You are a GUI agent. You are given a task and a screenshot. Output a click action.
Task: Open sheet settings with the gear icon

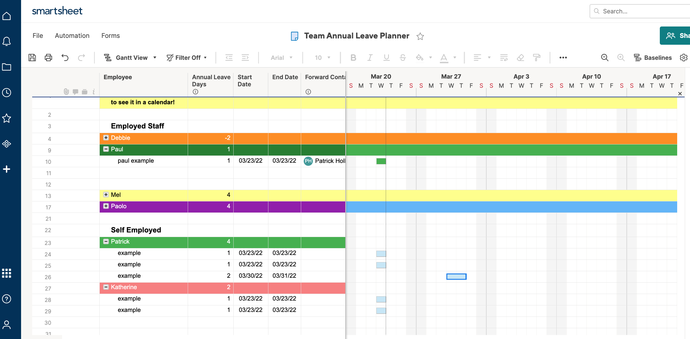point(684,57)
